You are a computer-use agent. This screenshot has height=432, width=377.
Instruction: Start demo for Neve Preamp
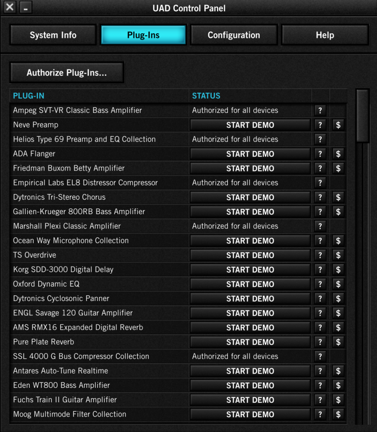click(x=250, y=125)
